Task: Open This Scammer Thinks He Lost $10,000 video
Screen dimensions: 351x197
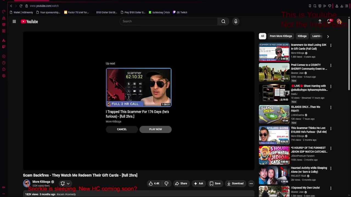Action: [308, 130]
